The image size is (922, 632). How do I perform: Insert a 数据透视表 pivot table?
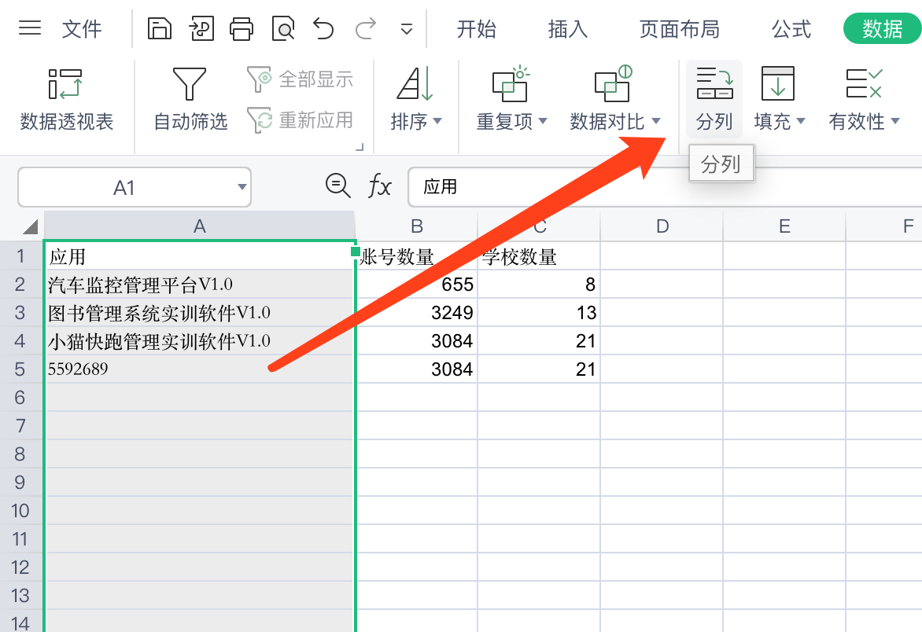(x=66, y=100)
